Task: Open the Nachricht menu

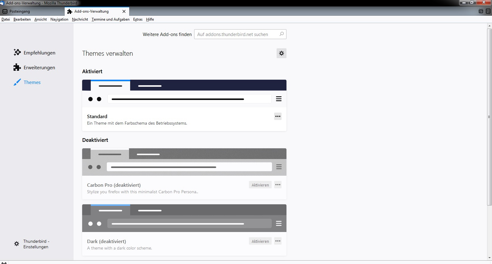Action: [x=80, y=19]
